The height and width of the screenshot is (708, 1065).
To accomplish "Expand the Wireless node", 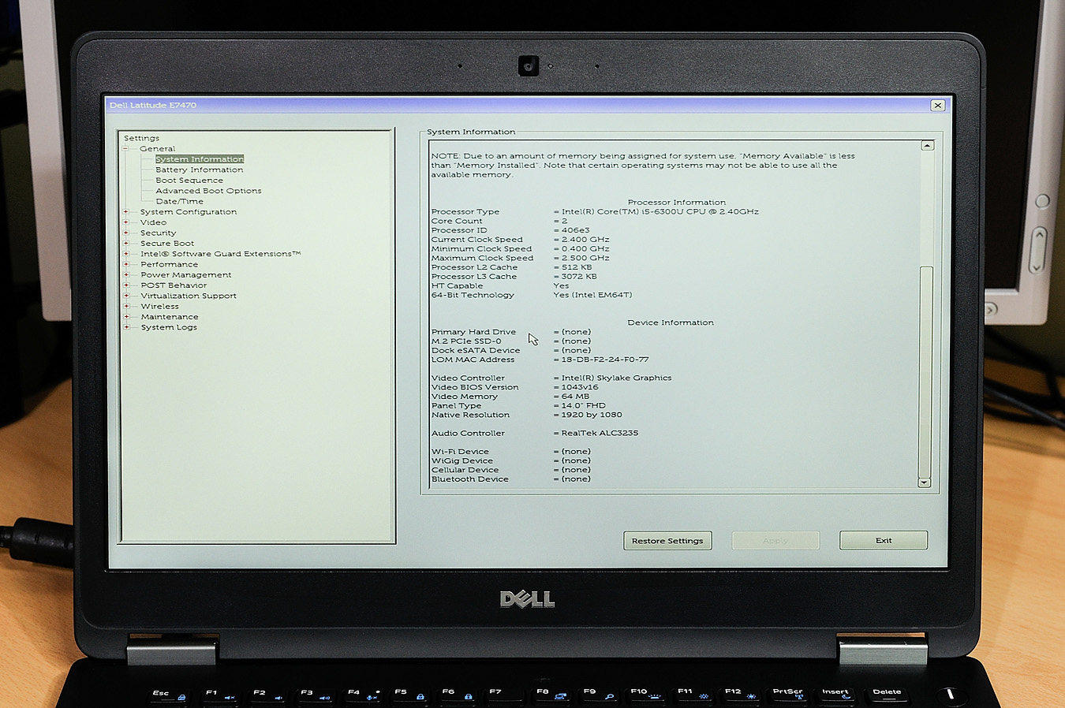I will coord(126,306).
